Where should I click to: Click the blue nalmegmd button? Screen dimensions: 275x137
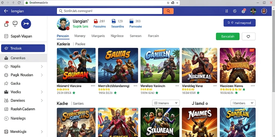[x=239, y=23]
